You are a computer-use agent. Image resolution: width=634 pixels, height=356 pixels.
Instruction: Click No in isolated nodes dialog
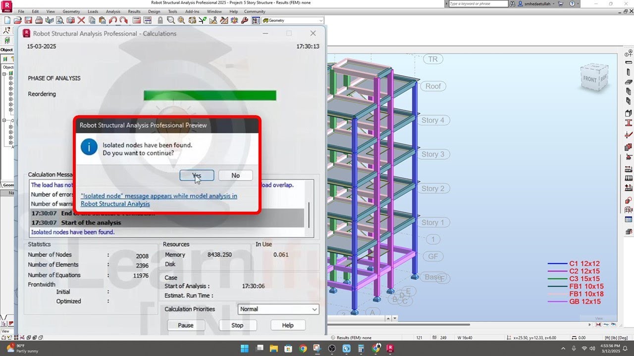235,176
